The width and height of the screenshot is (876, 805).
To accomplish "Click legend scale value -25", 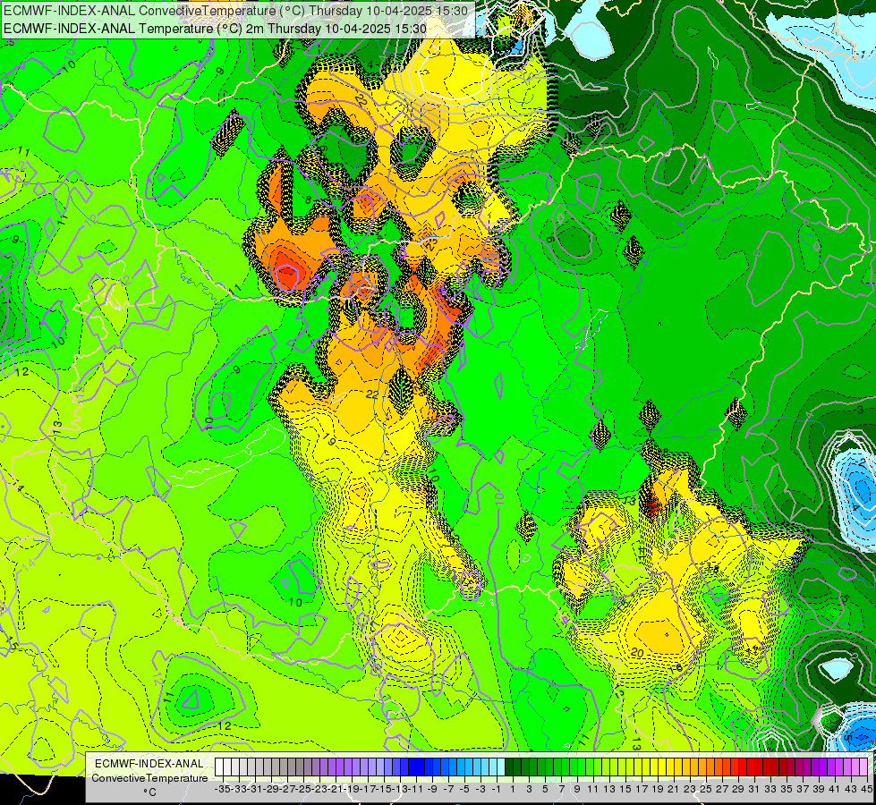I will [x=303, y=789].
